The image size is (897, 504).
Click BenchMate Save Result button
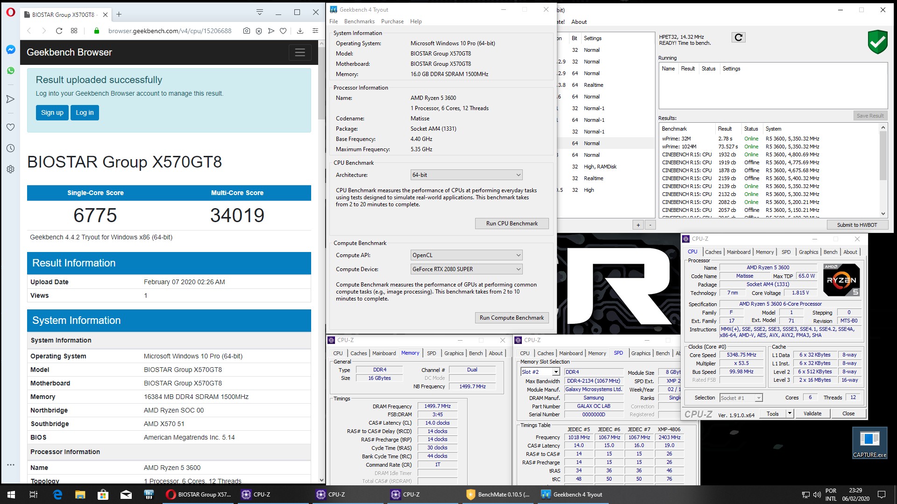pyautogui.click(x=869, y=116)
